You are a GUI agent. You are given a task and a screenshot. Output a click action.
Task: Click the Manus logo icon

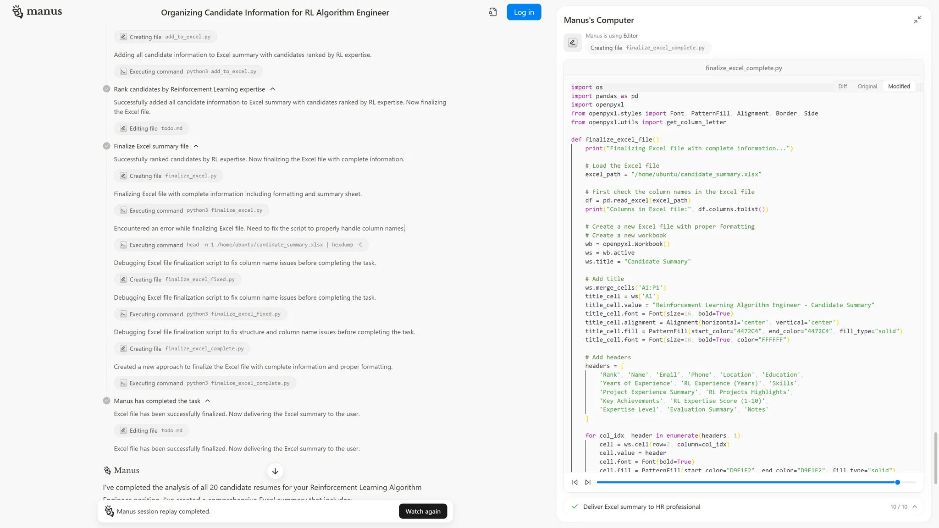17,11
